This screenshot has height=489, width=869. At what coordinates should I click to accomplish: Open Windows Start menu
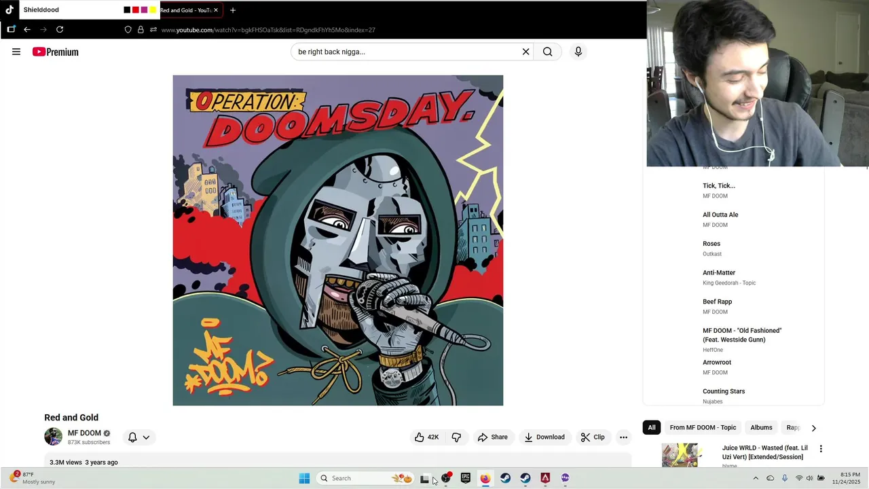[304, 478]
